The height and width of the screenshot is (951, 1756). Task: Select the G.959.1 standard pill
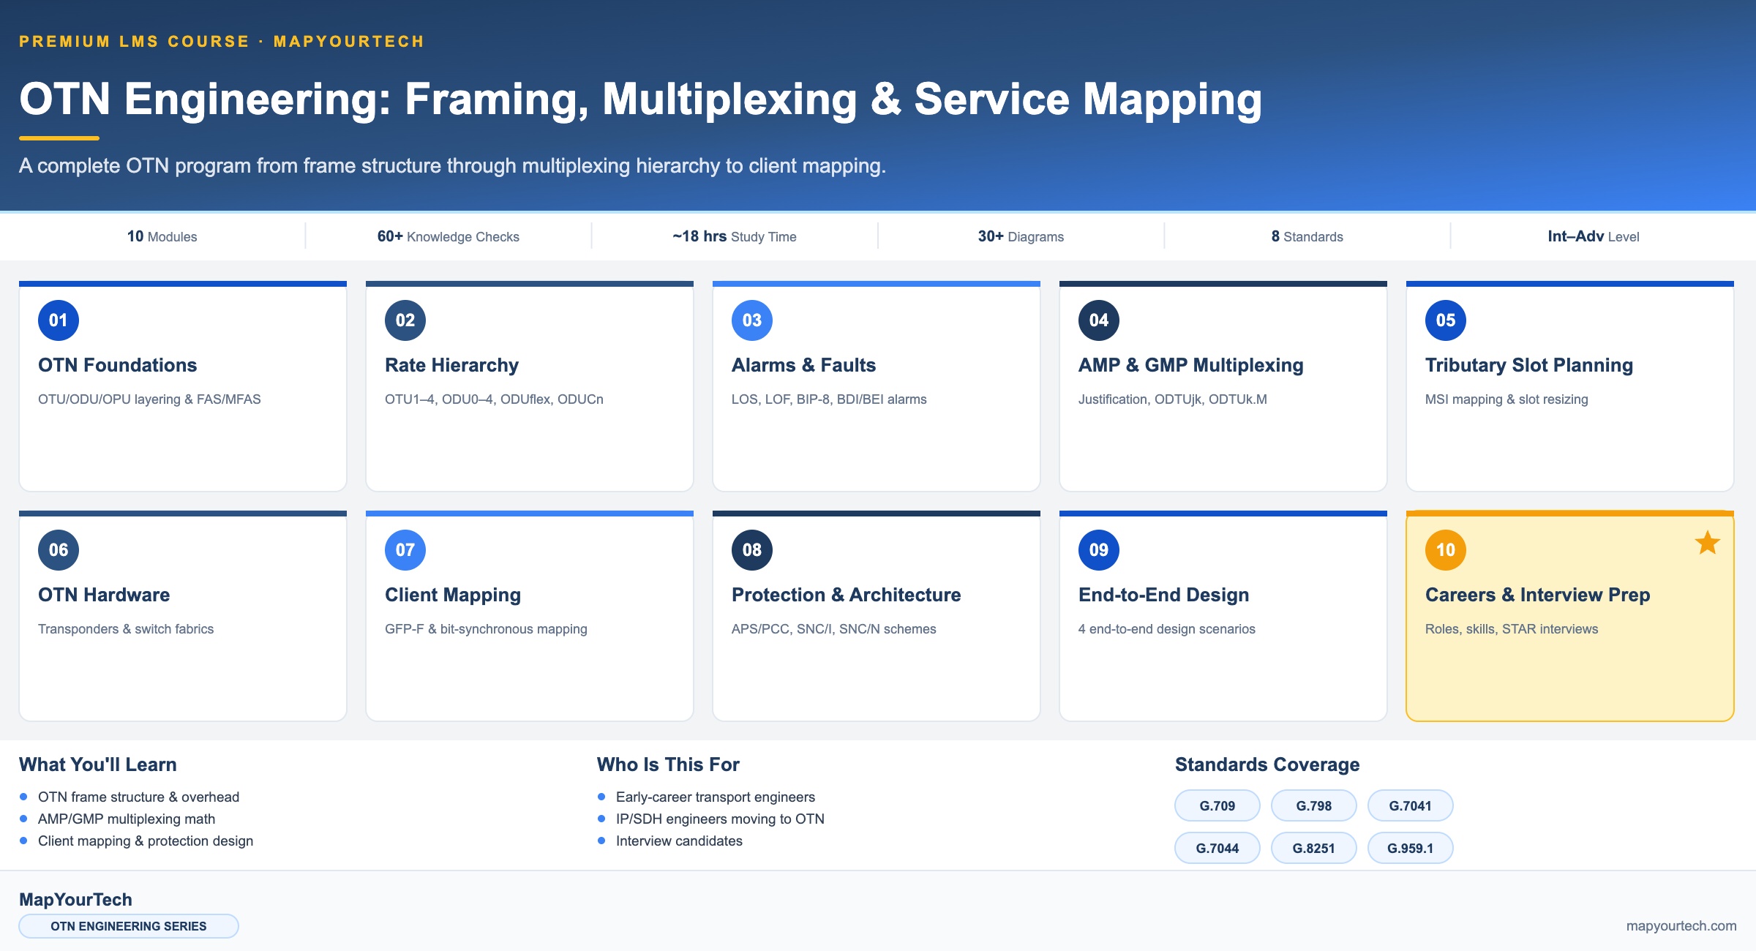click(x=1411, y=848)
